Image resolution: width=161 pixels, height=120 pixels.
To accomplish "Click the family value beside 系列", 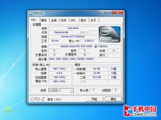I will (54, 51).
